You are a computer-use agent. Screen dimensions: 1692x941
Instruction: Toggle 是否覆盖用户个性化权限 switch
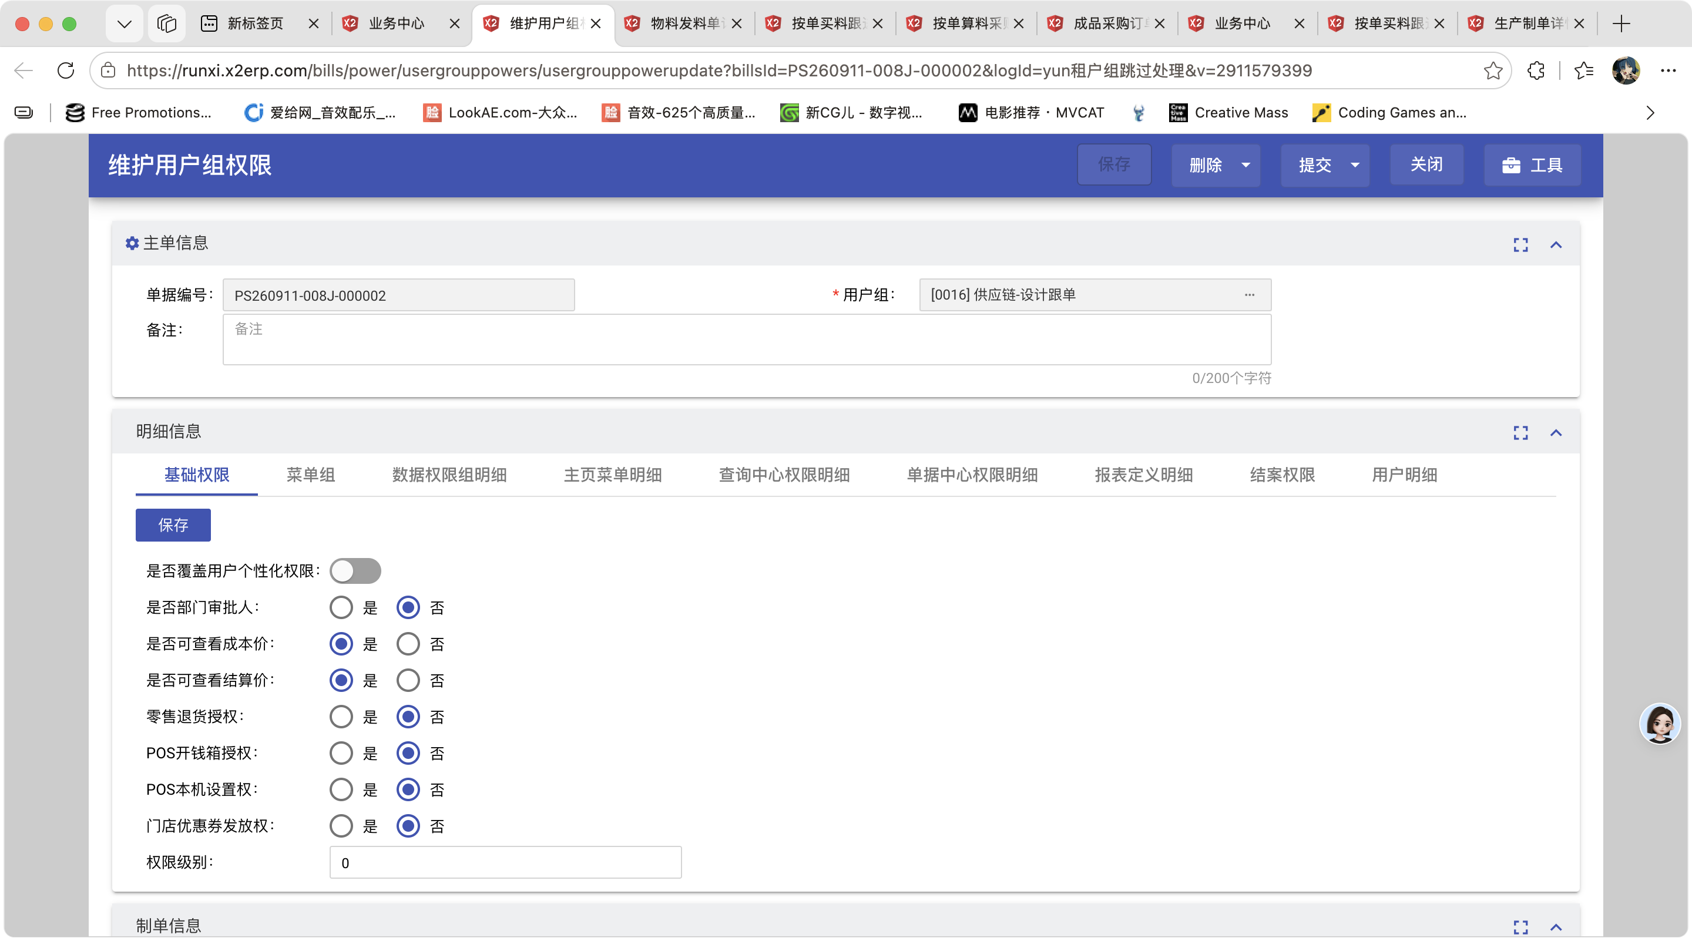pyautogui.click(x=355, y=570)
